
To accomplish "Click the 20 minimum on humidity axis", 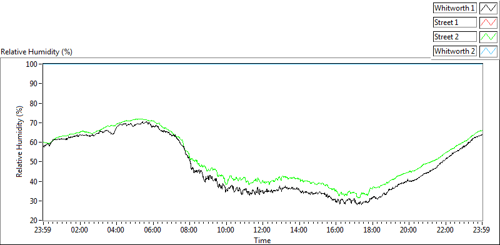I will coord(34,221).
